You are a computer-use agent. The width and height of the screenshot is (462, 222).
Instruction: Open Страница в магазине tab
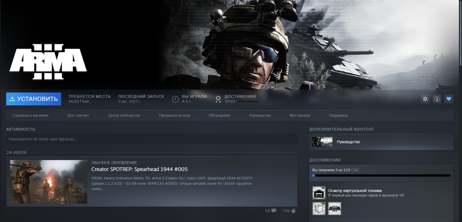pyautogui.click(x=30, y=115)
